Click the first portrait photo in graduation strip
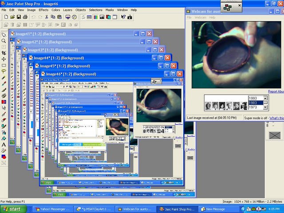 click(x=208, y=106)
